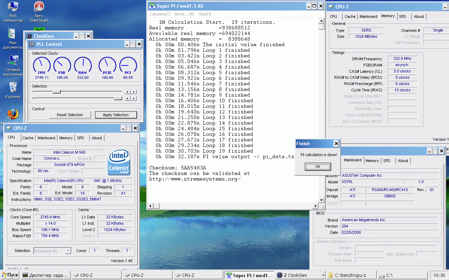Click OK in the Finish dialog
The image size is (449, 280).
pos(318,167)
